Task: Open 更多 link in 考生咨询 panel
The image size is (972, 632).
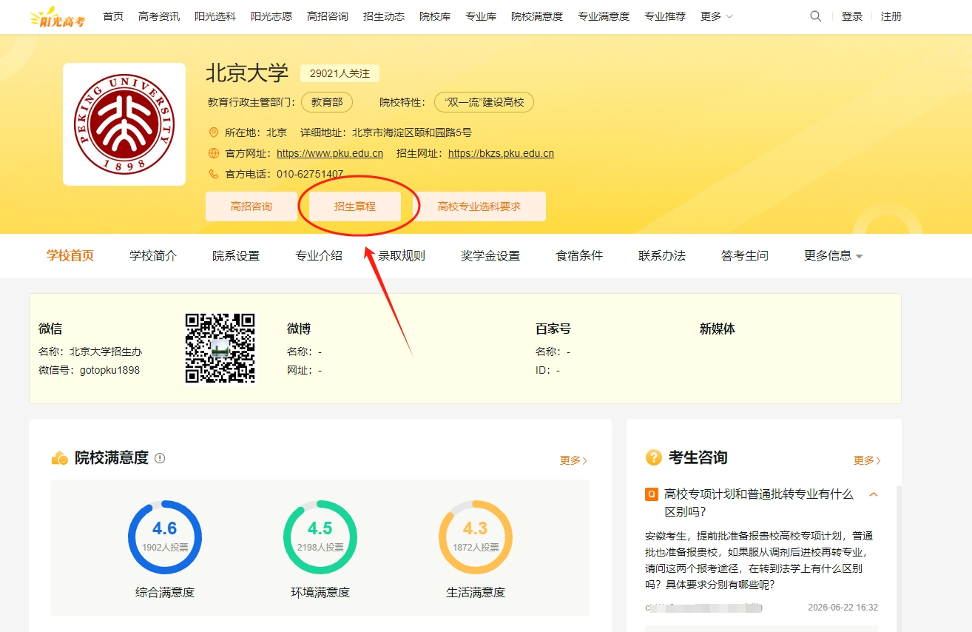Action: click(867, 460)
